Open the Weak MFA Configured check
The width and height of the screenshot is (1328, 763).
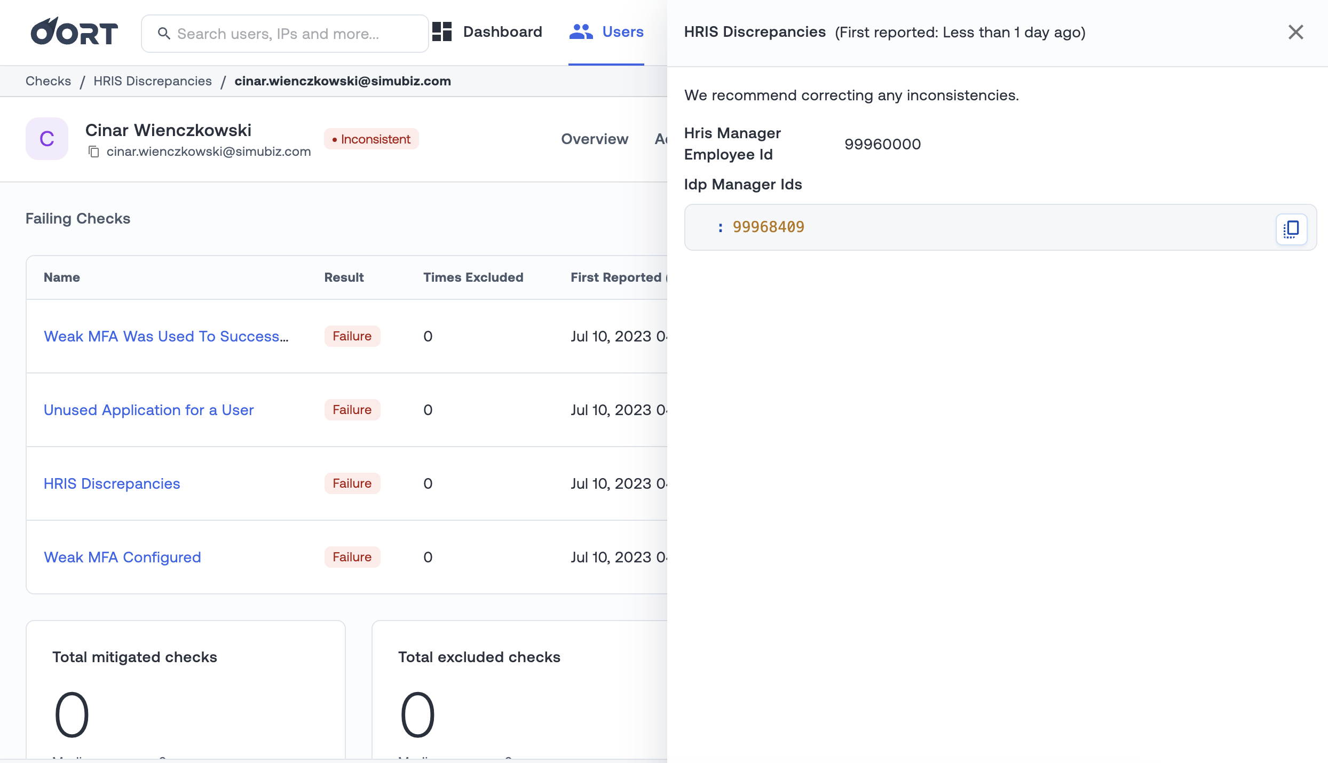coord(122,557)
